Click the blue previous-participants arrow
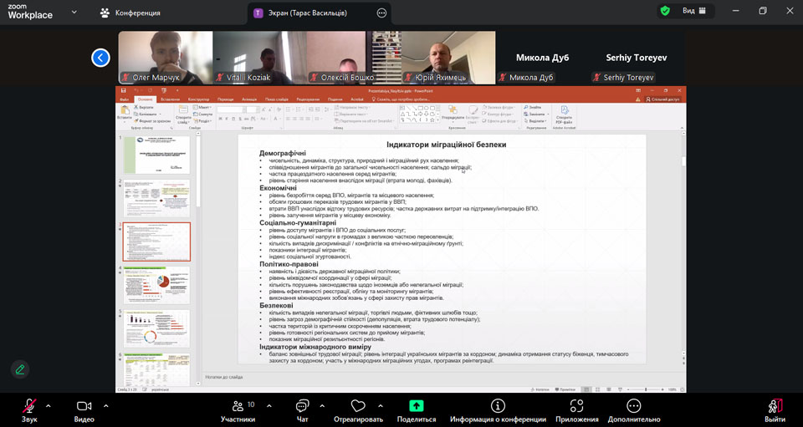 pos(101,58)
